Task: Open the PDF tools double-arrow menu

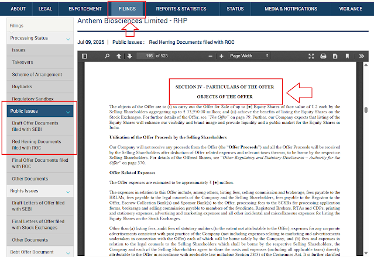Action: pyautogui.click(x=362, y=56)
